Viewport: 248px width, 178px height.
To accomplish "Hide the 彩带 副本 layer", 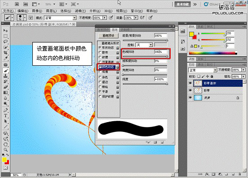I will pyautogui.click(x=190, y=83).
